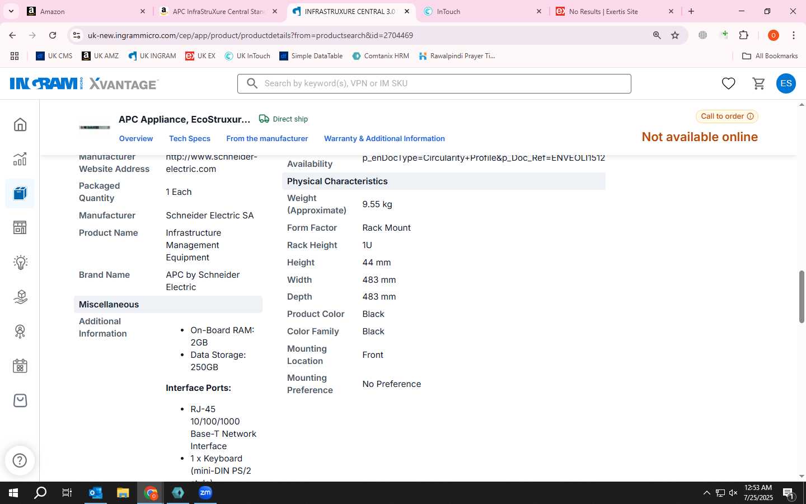Click the taskbar clock showing 12:53 AM
Screen dimensions: 806x504
(758, 493)
